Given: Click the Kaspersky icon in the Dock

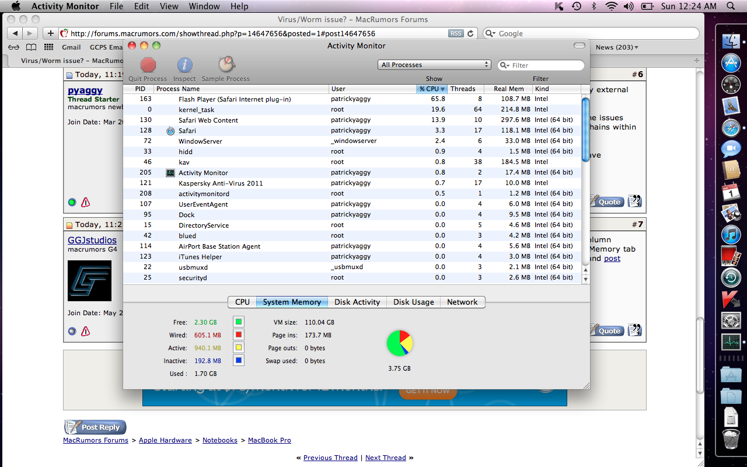Looking at the screenshot, I should click(731, 299).
